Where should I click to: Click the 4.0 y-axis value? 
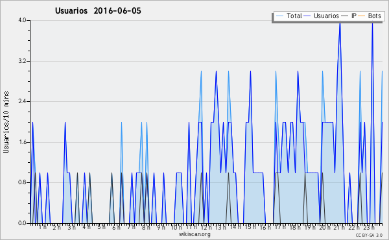tap(22, 20)
